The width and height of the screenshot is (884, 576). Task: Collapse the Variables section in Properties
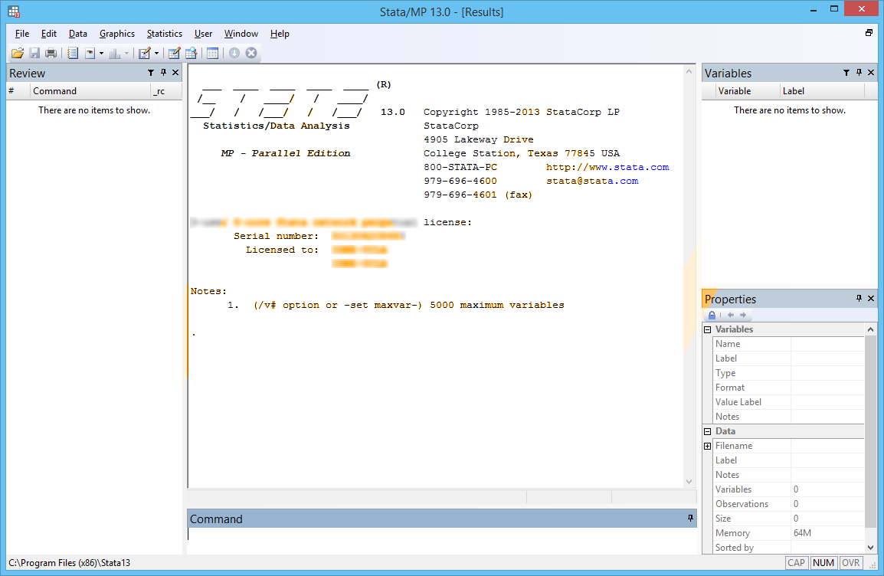pyautogui.click(x=708, y=329)
